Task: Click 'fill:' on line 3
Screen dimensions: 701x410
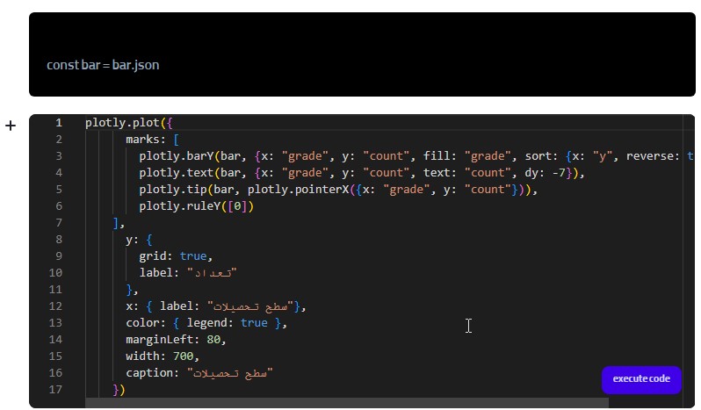Action: click(440, 156)
